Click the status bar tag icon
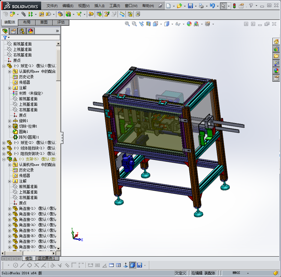This screenshot has width=281, height=277. (x=276, y=273)
